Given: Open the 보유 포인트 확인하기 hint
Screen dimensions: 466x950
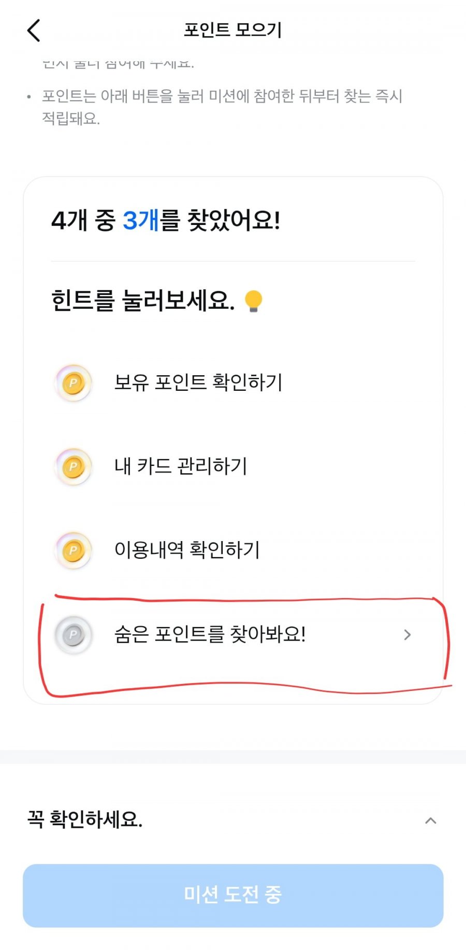Looking at the screenshot, I should pos(233,383).
